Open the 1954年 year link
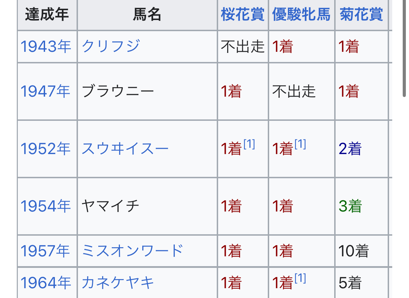Image resolution: width=409 pixels, height=298 pixels. [45, 206]
